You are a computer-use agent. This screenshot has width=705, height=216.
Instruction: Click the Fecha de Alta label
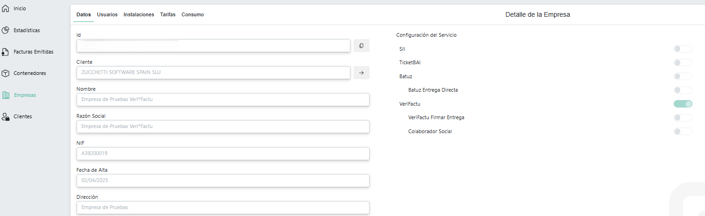click(x=92, y=170)
